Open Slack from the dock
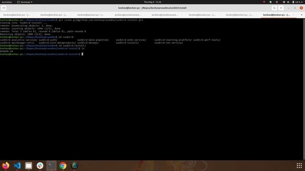The width and height of the screenshot is (305, 171). point(40,166)
